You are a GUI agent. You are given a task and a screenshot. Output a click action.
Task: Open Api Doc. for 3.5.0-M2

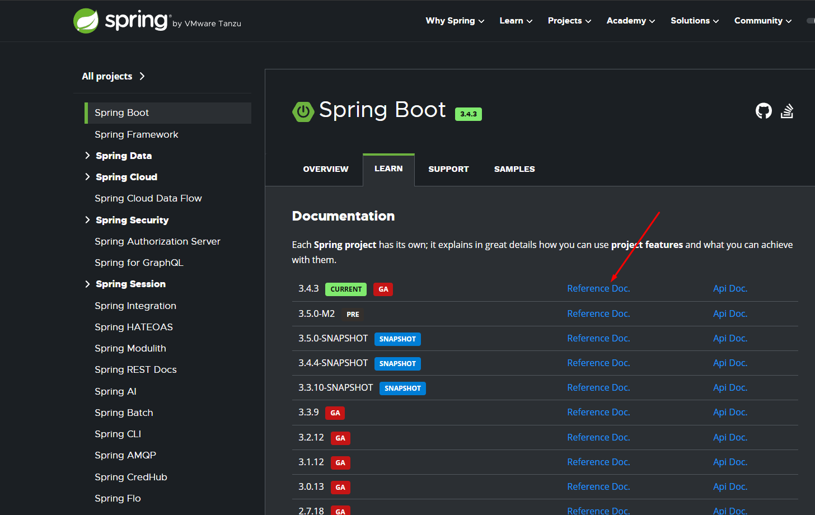pos(730,313)
